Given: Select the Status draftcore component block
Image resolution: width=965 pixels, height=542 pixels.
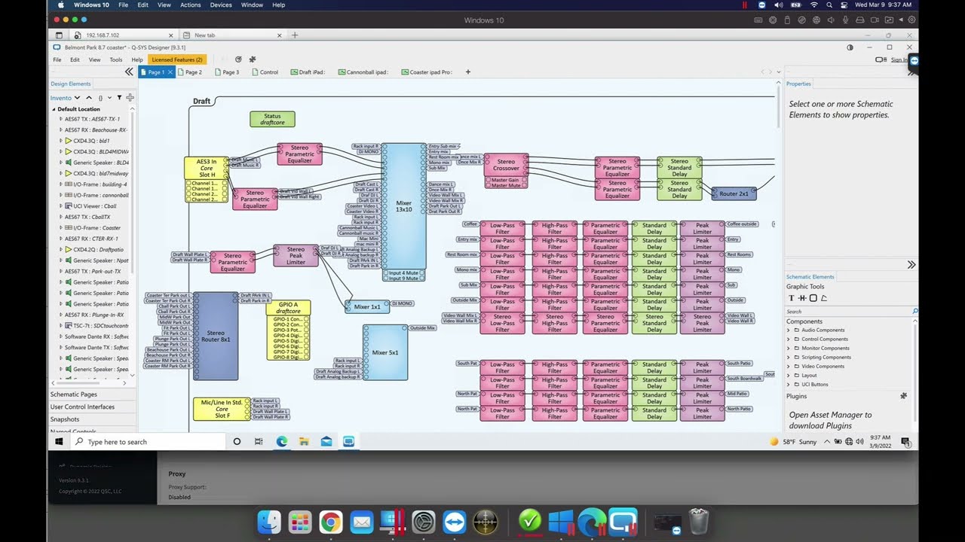Looking at the screenshot, I should (x=272, y=119).
